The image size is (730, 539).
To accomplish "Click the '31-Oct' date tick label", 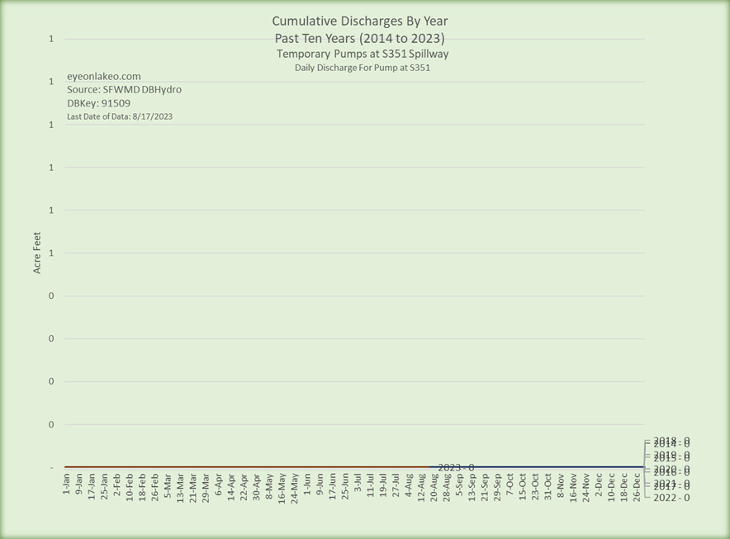I will [548, 486].
